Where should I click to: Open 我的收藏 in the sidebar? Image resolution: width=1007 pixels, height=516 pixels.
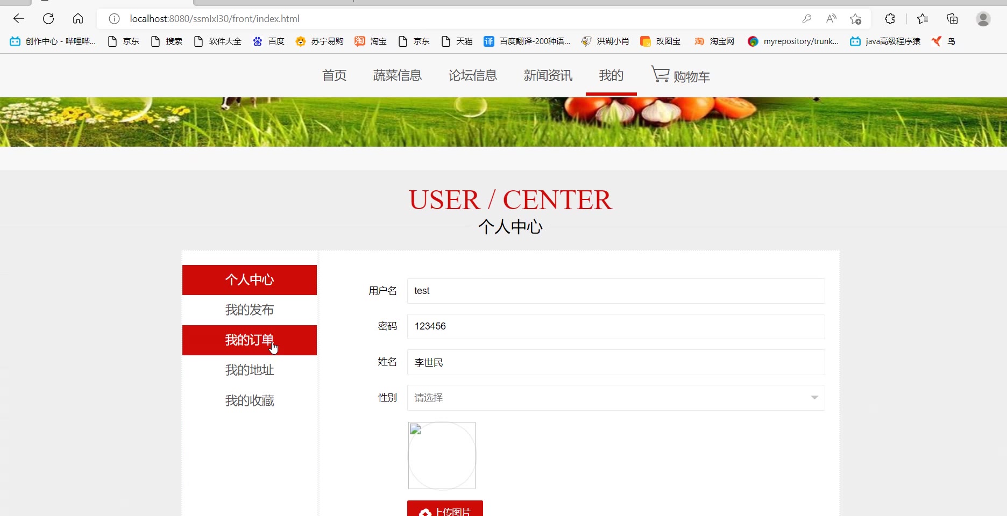tap(250, 400)
